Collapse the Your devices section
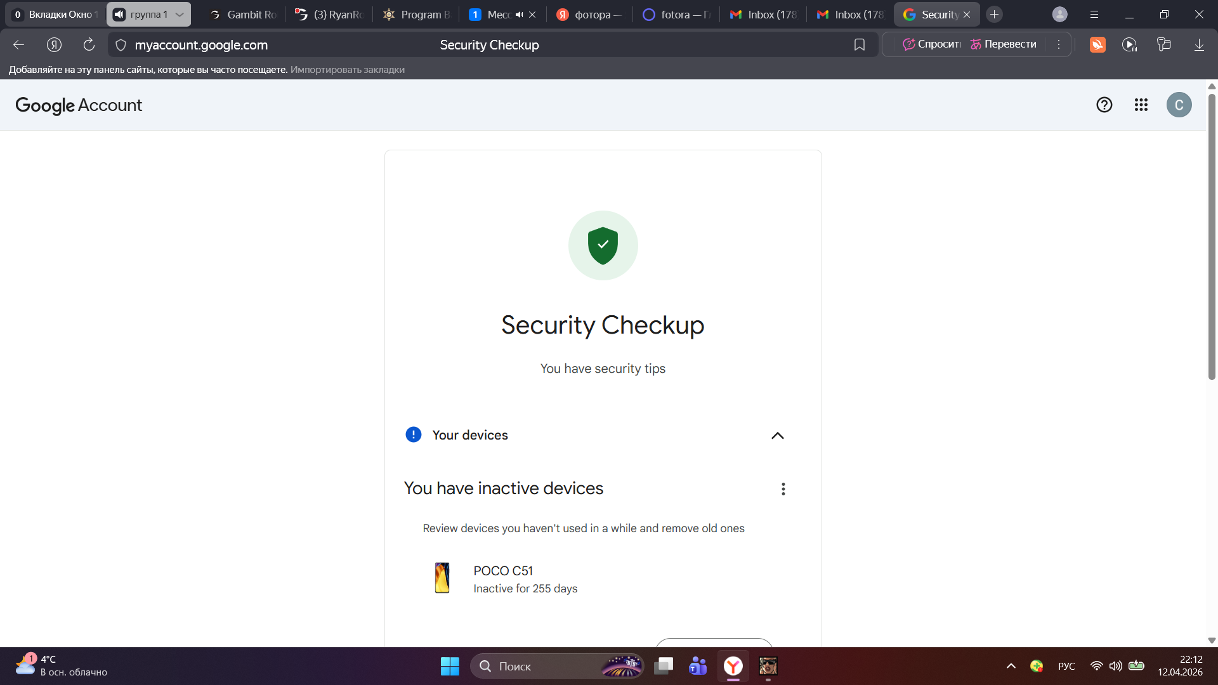 click(x=777, y=436)
